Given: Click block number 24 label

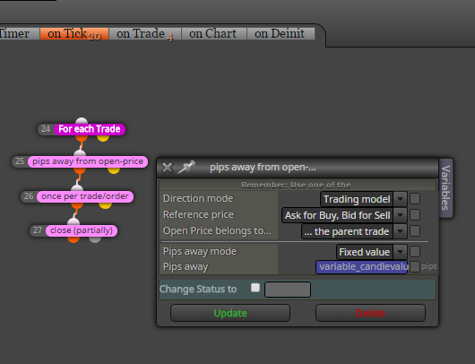Looking at the screenshot, I should pos(46,129).
